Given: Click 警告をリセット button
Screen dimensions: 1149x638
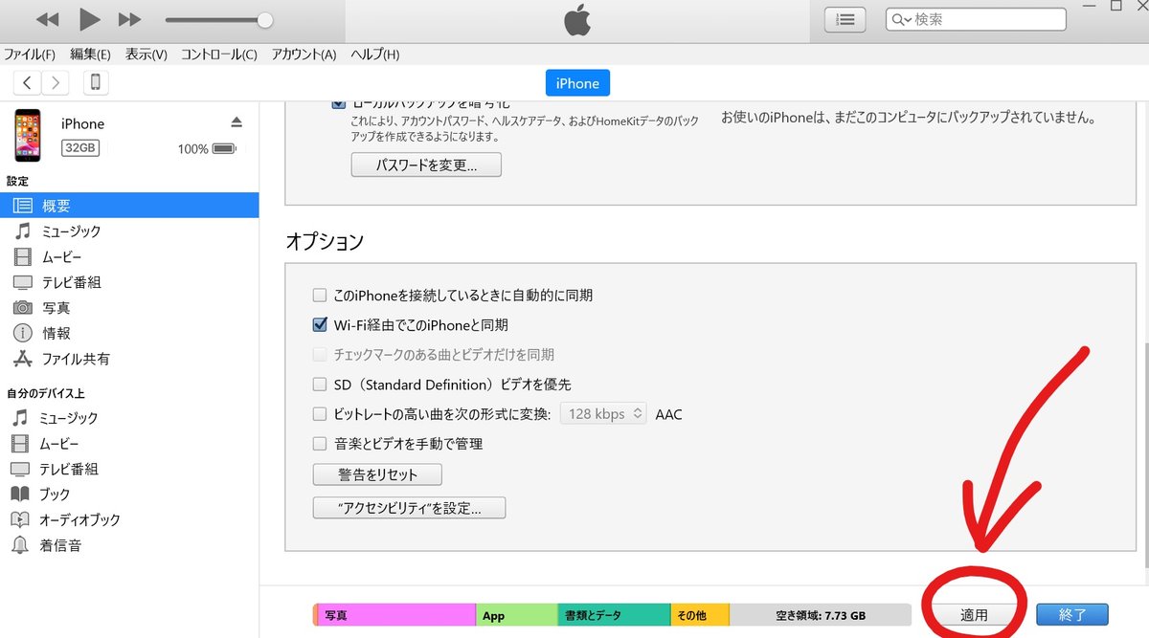Looking at the screenshot, I should (x=377, y=474).
